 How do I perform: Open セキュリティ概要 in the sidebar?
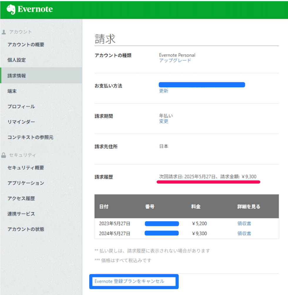pyautogui.click(x=26, y=168)
